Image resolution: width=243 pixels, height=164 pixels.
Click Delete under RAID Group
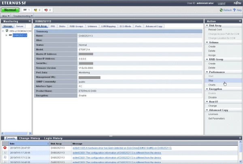pyautogui.click(x=212, y=68)
